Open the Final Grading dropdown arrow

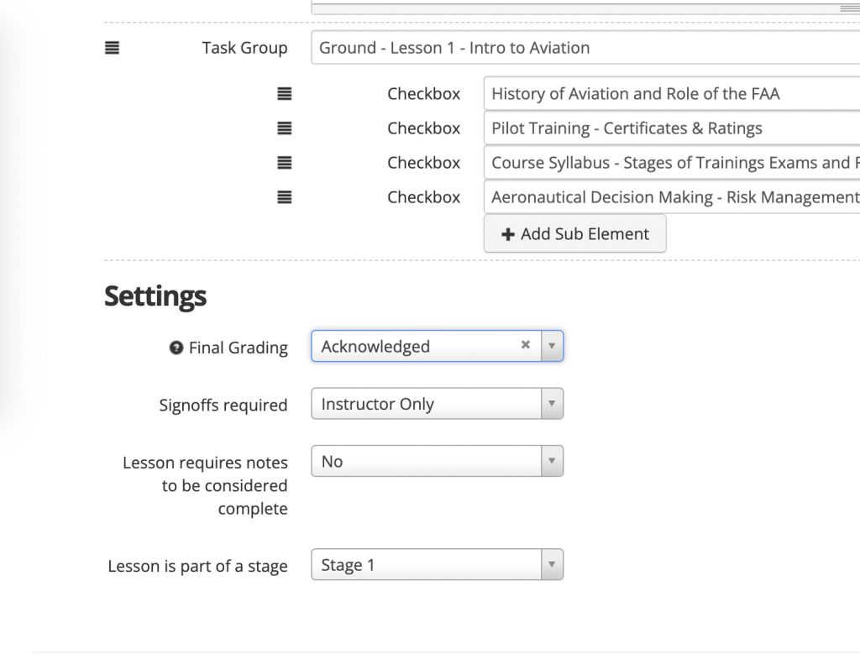coord(552,346)
